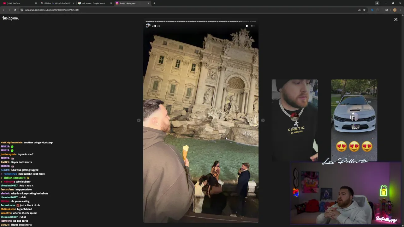Screen dimensions: 404x227
Task: Play the paused Instagram story
Action: click(x=247, y=26)
